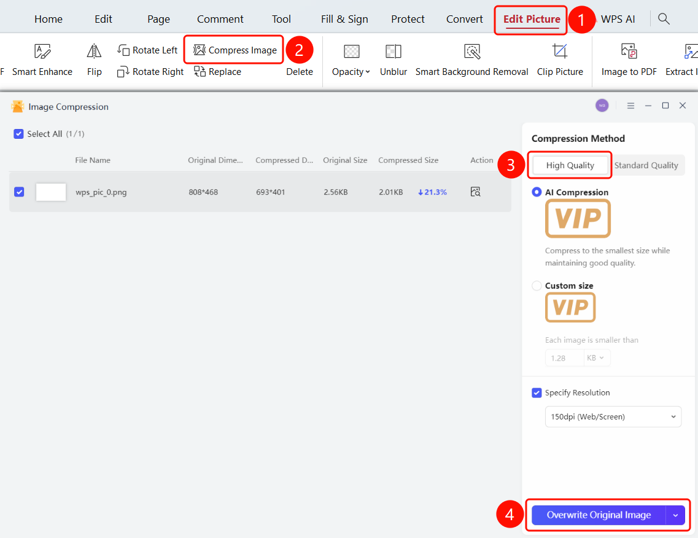Open the 150dpi (Web/Screen) resolution dropdown
The height and width of the screenshot is (538, 698).
(613, 417)
